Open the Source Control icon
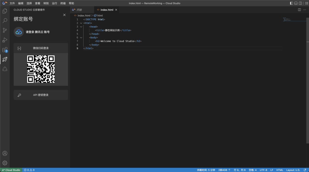 5,30
